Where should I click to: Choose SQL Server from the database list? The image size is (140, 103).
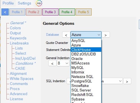pos(86,90)
